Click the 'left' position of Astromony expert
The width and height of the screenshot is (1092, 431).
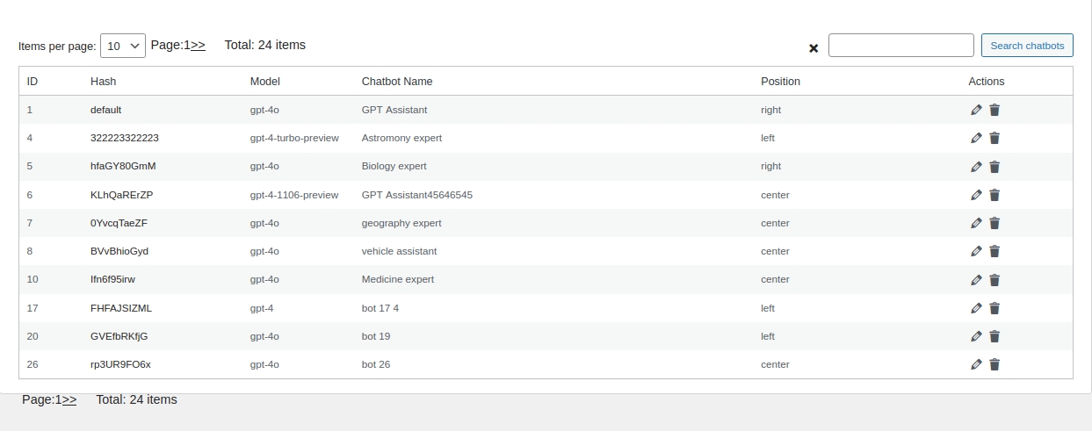(x=768, y=138)
